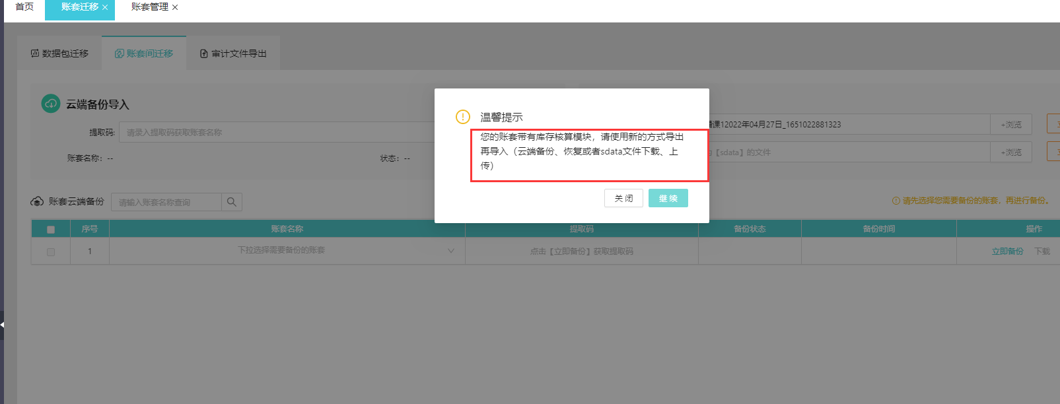Click the 审计文件导出 tab icon
Viewport: 1060px width, 404px height.
point(204,53)
